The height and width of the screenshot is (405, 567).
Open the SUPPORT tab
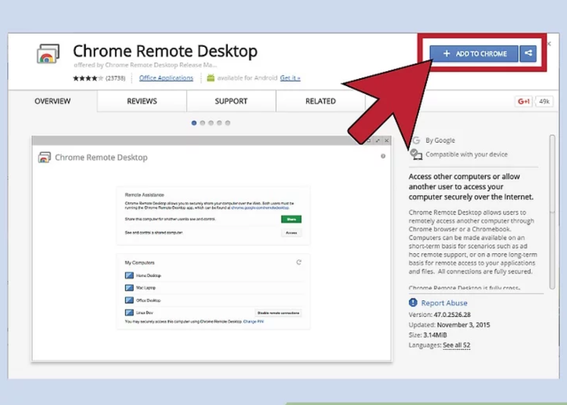tap(231, 101)
